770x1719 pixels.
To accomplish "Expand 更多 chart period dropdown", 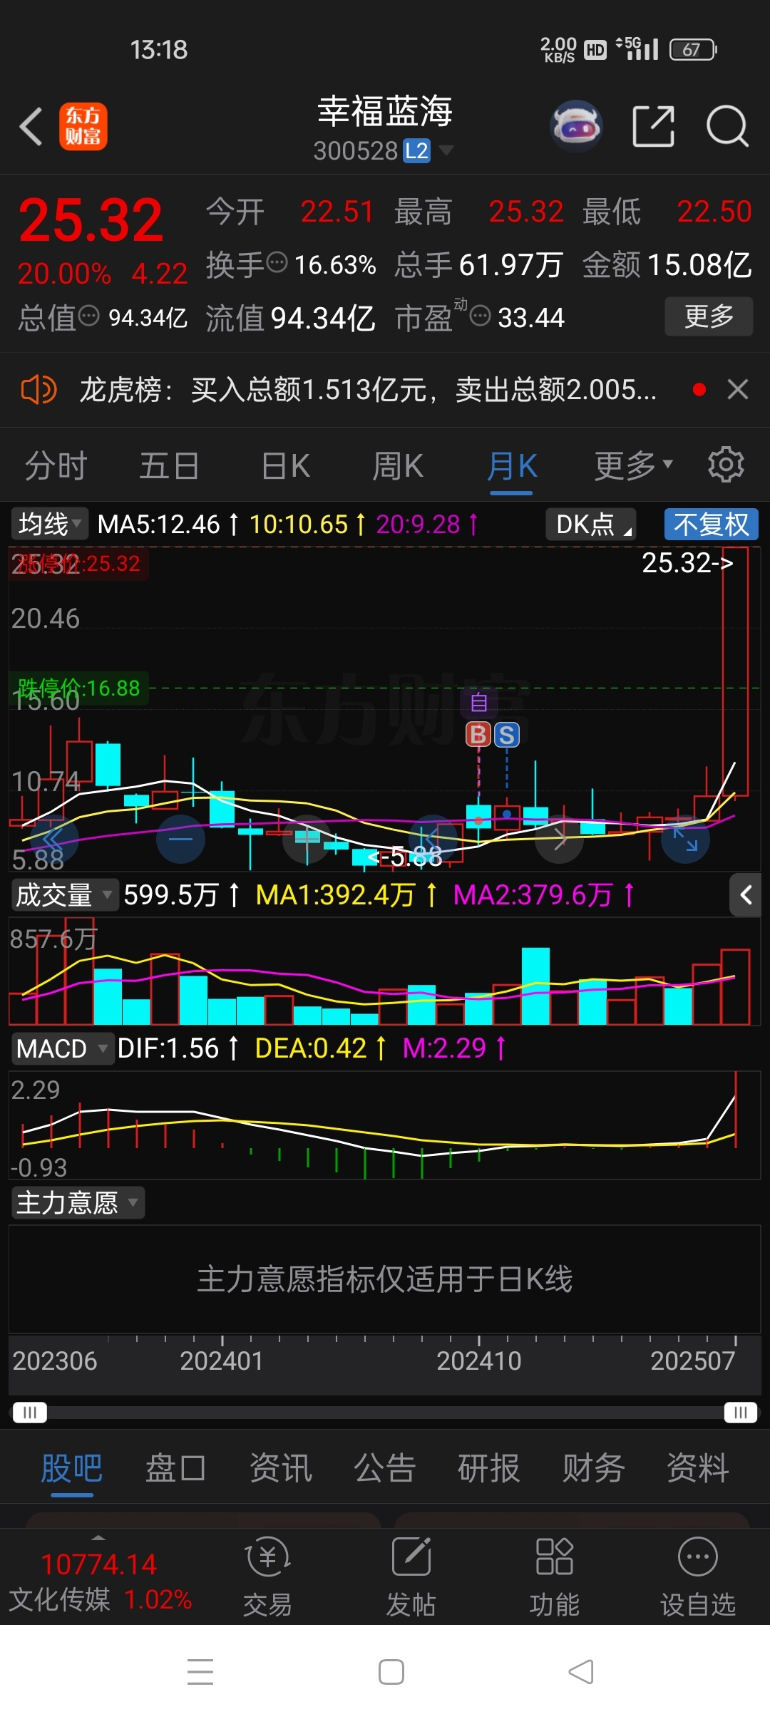I will point(634,466).
